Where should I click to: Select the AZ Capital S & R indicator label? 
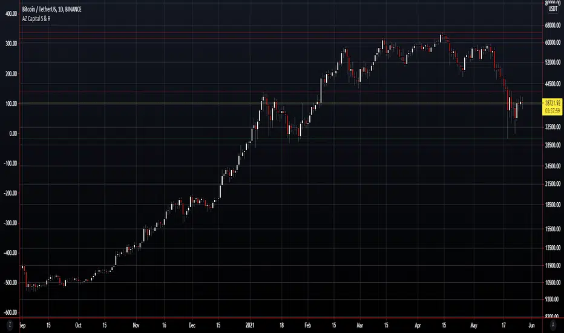[x=36, y=18]
